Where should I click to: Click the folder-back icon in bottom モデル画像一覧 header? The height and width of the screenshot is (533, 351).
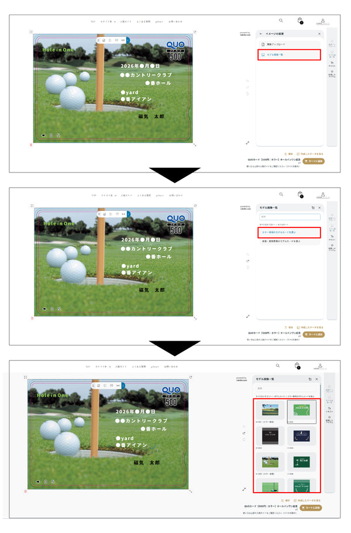[x=310, y=379]
